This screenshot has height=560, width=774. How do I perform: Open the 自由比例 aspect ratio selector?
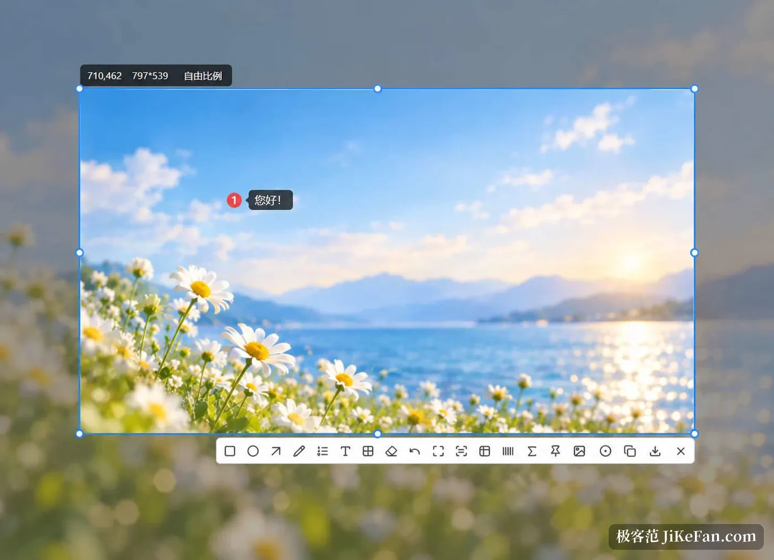203,76
